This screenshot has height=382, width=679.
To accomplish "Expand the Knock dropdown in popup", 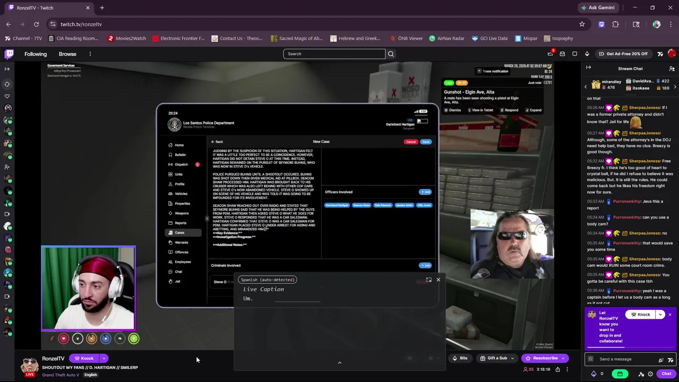I will coord(660,315).
